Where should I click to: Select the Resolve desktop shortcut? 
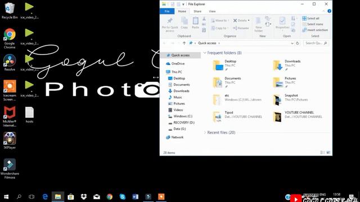click(10, 62)
